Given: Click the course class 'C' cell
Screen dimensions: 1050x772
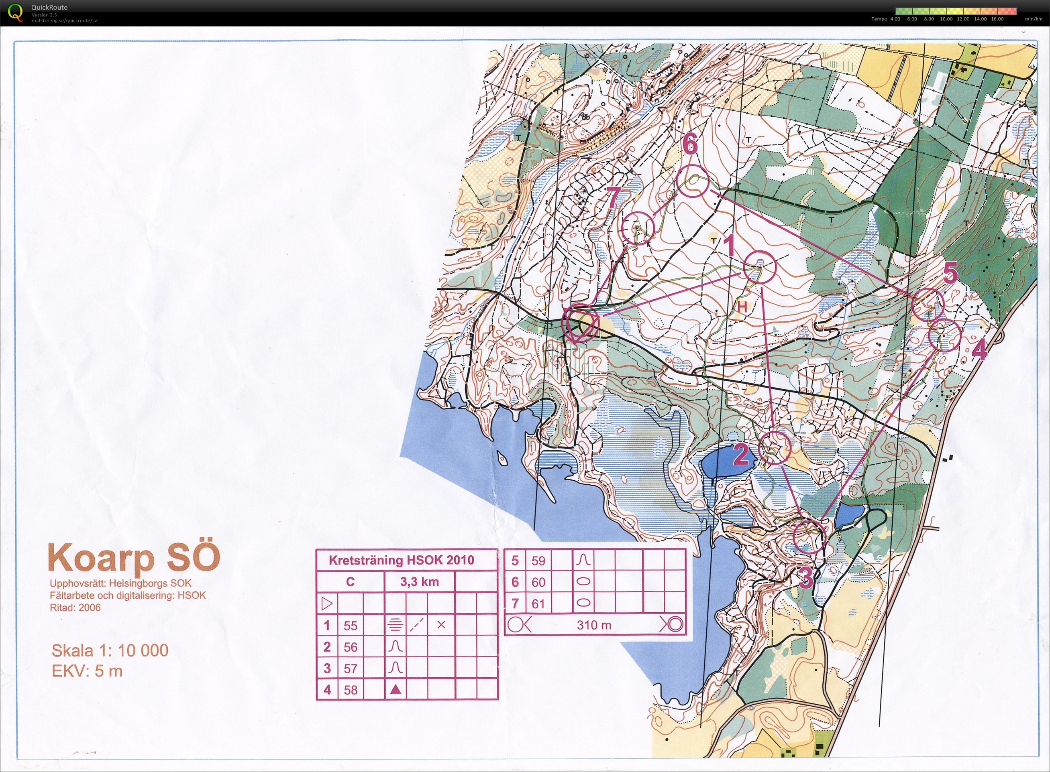Looking at the screenshot, I should click(x=350, y=582).
